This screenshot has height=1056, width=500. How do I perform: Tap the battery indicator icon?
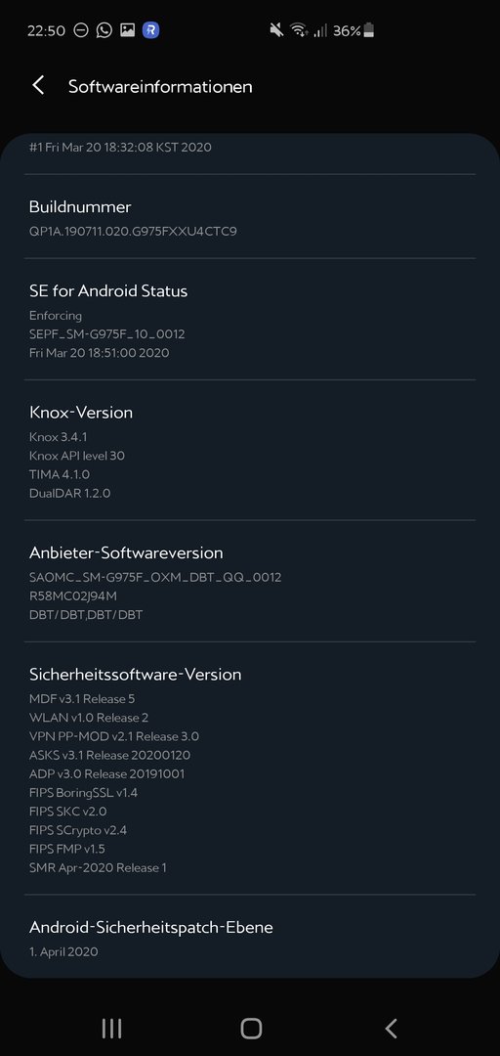click(x=369, y=30)
